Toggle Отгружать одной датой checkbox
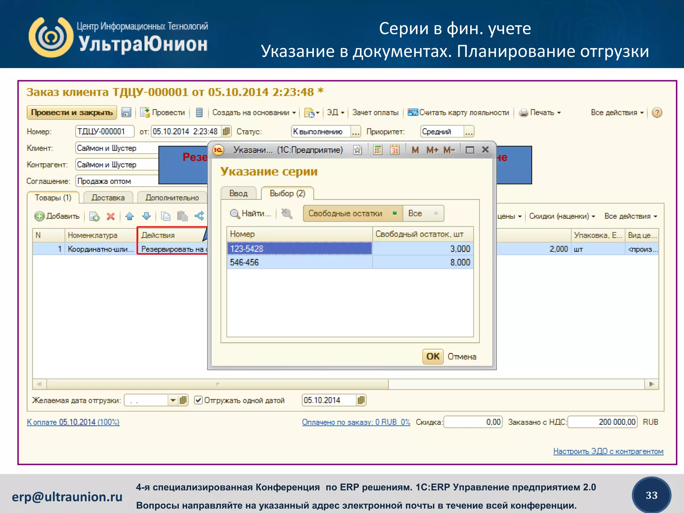The width and height of the screenshot is (684, 513). (x=198, y=400)
